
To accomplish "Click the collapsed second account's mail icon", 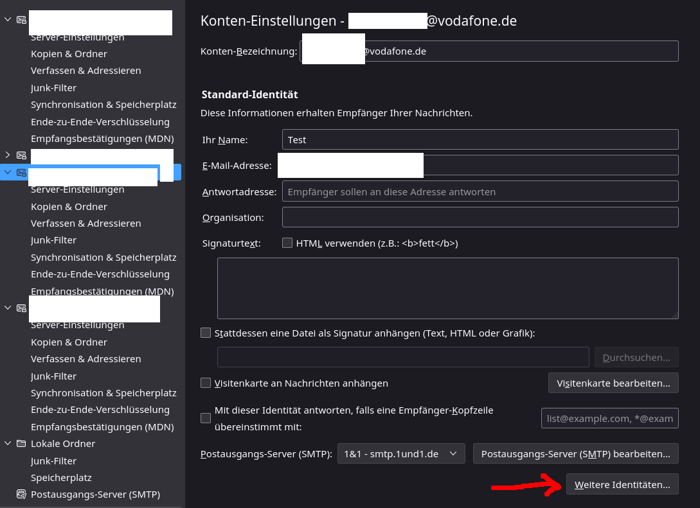I will pos(21,155).
